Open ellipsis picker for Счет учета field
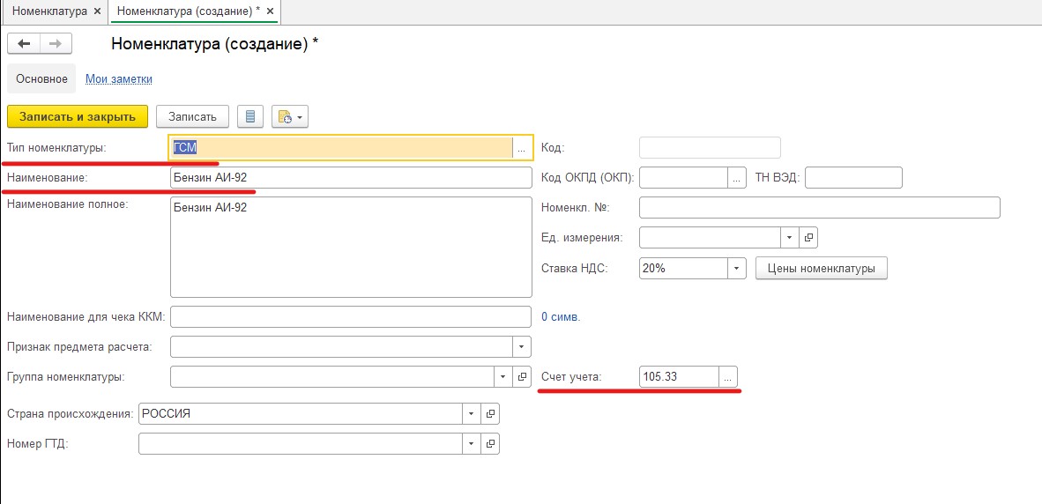This screenshot has height=504, width=1042. pyautogui.click(x=728, y=377)
